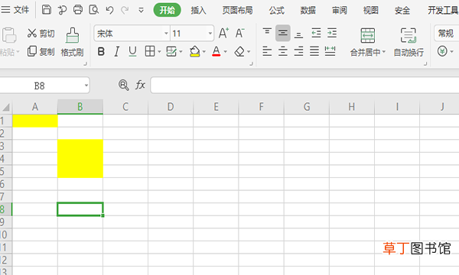The image size is (459, 275).
Task: Click the Redo arrow
Action: coord(125,10)
